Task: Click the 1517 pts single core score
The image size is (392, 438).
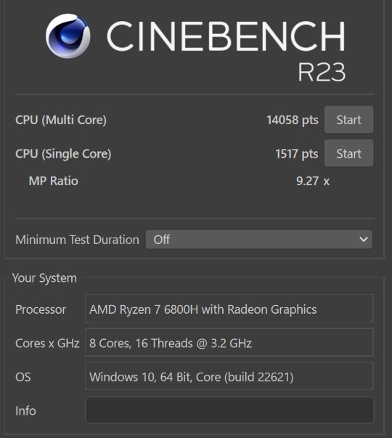Action: pyautogui.click(x=297, y=154)
